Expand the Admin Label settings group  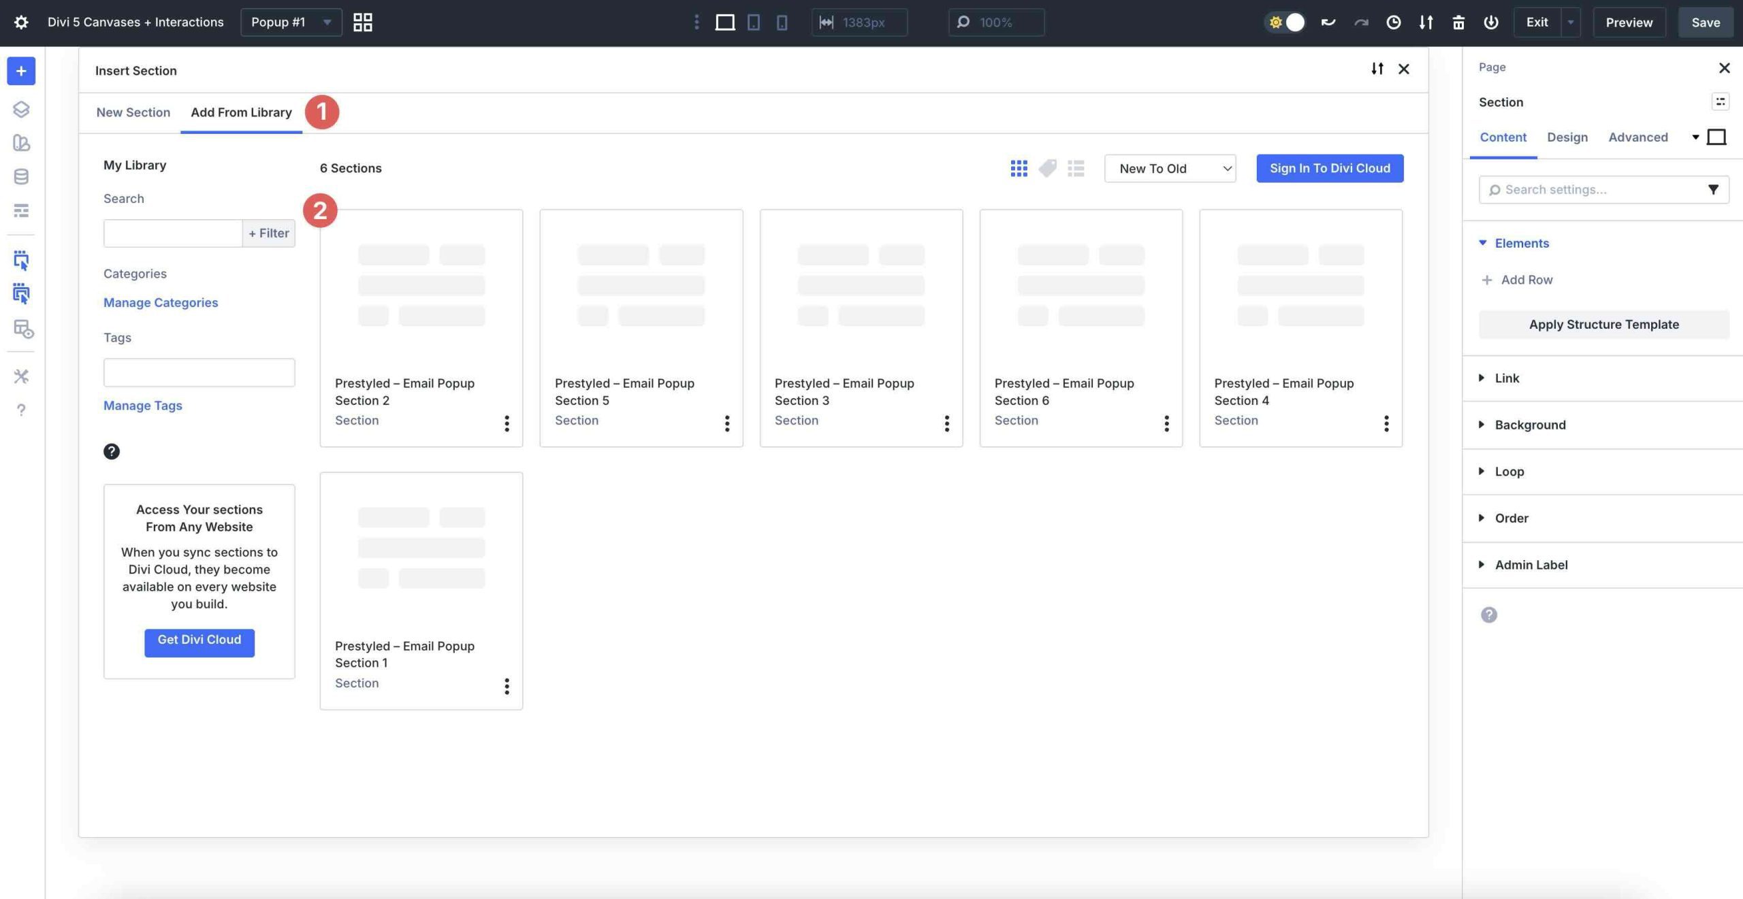point(1531,564)
